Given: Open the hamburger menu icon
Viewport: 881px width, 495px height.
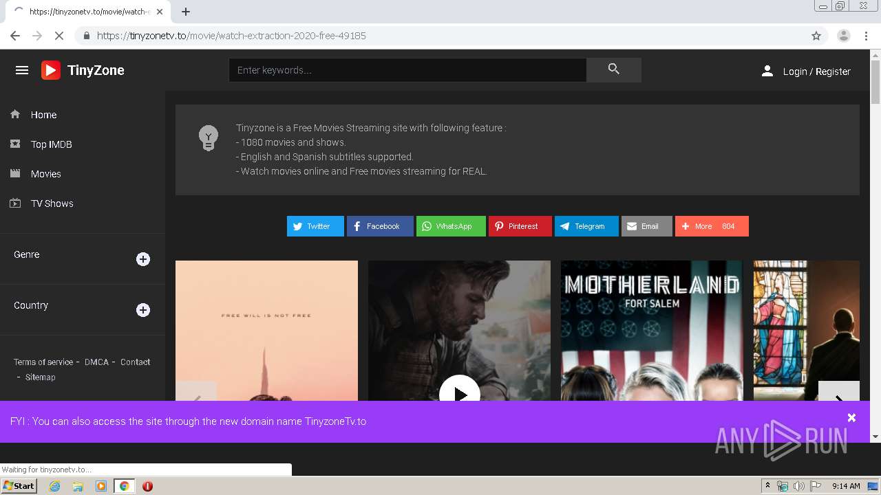Looking at the screenshot, I should (22, 70).
